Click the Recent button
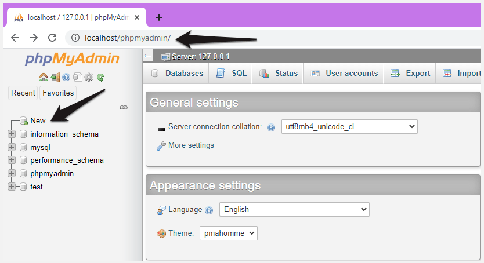 tap(23, 93)
